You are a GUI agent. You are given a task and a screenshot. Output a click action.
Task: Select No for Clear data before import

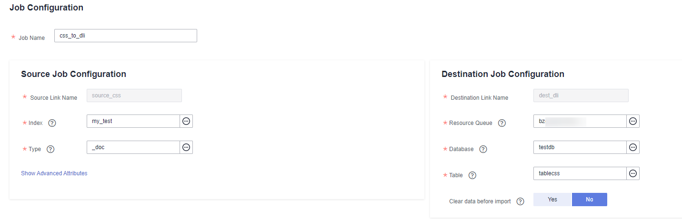[590, 200]
